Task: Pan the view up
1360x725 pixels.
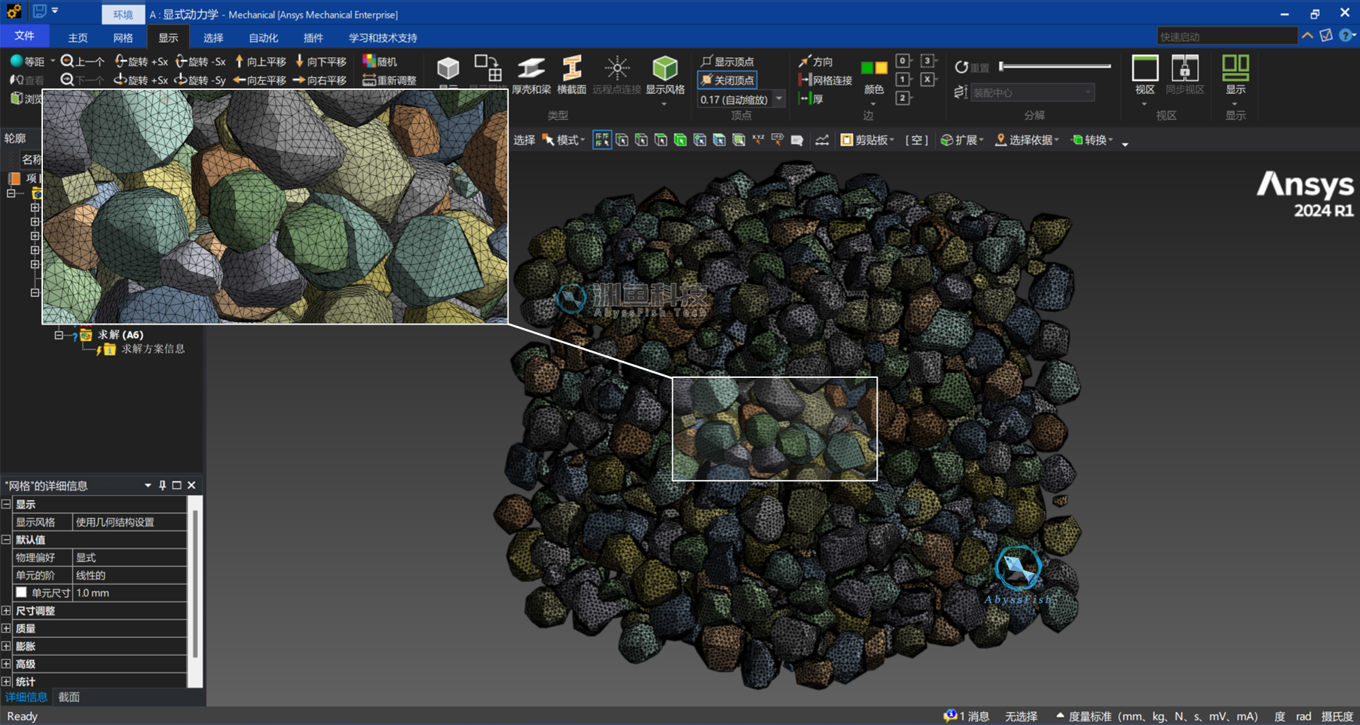Action: pyautogui.click(x=261, y=61)
